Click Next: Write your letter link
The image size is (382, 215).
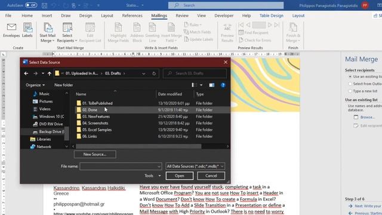tap(368, 206)
